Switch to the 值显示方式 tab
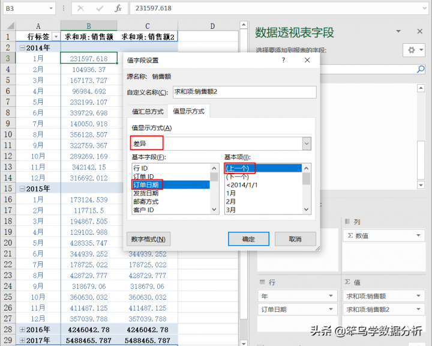Screen dimensions: 432x346 tap(189, 111)
